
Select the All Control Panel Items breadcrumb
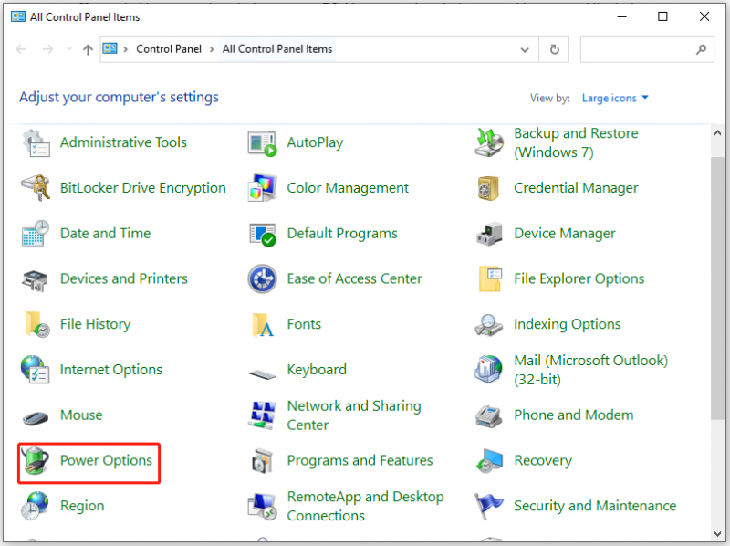[x=277, y=49]
